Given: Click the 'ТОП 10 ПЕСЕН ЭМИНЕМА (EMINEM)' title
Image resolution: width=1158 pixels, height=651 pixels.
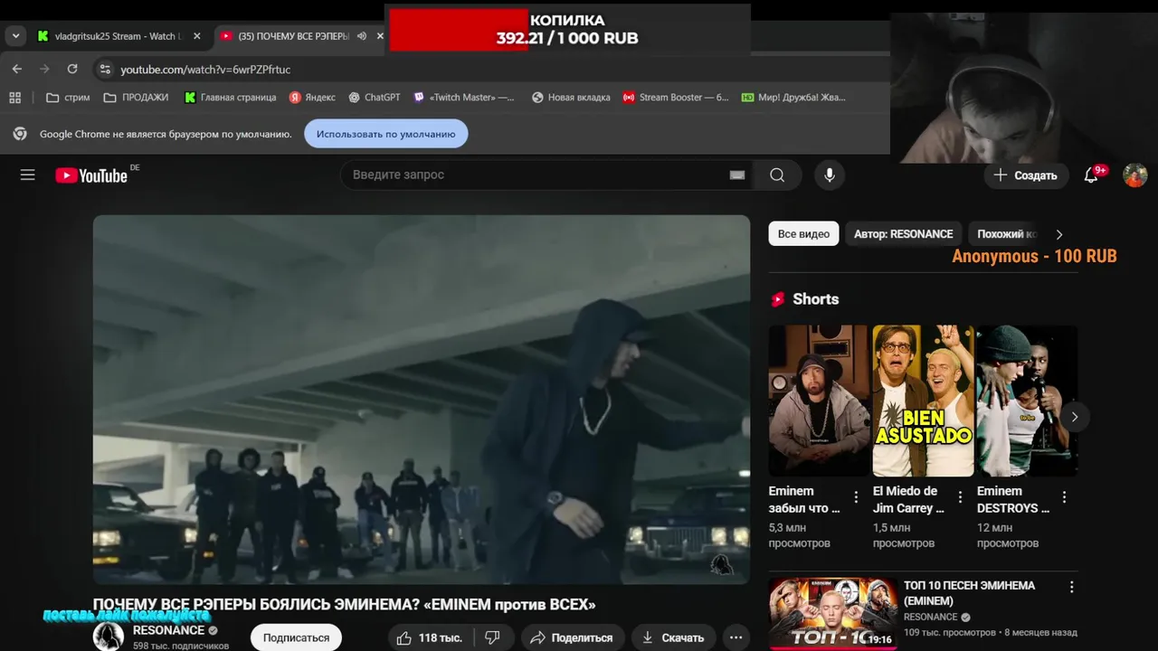Looking at the screenshot, I should coord(969,593).
